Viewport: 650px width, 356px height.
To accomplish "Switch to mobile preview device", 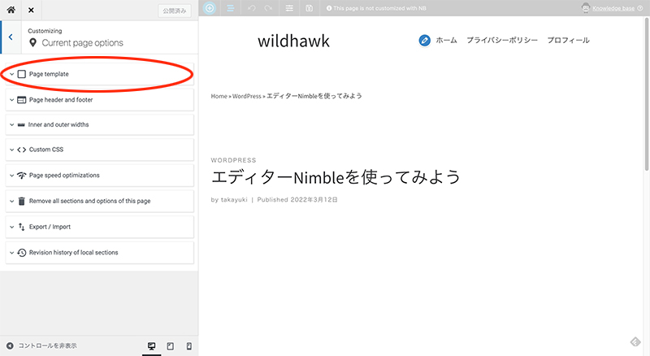I will [x=189, y=346].
